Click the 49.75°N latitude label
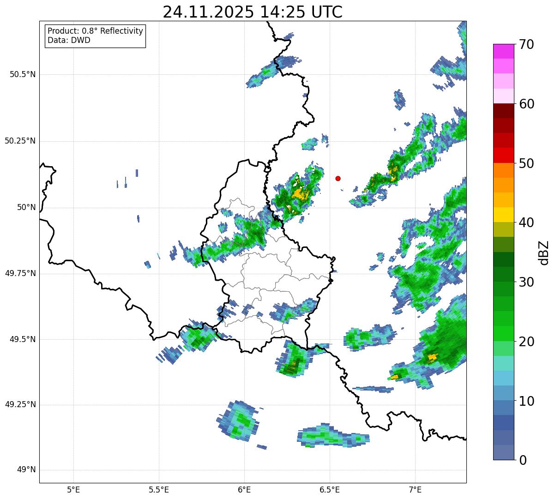This screenshot has width=555, height=499. 20,273
